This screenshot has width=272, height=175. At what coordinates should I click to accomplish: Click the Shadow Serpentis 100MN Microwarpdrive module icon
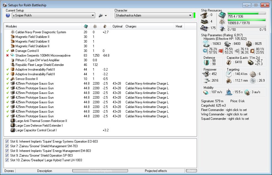12,55
